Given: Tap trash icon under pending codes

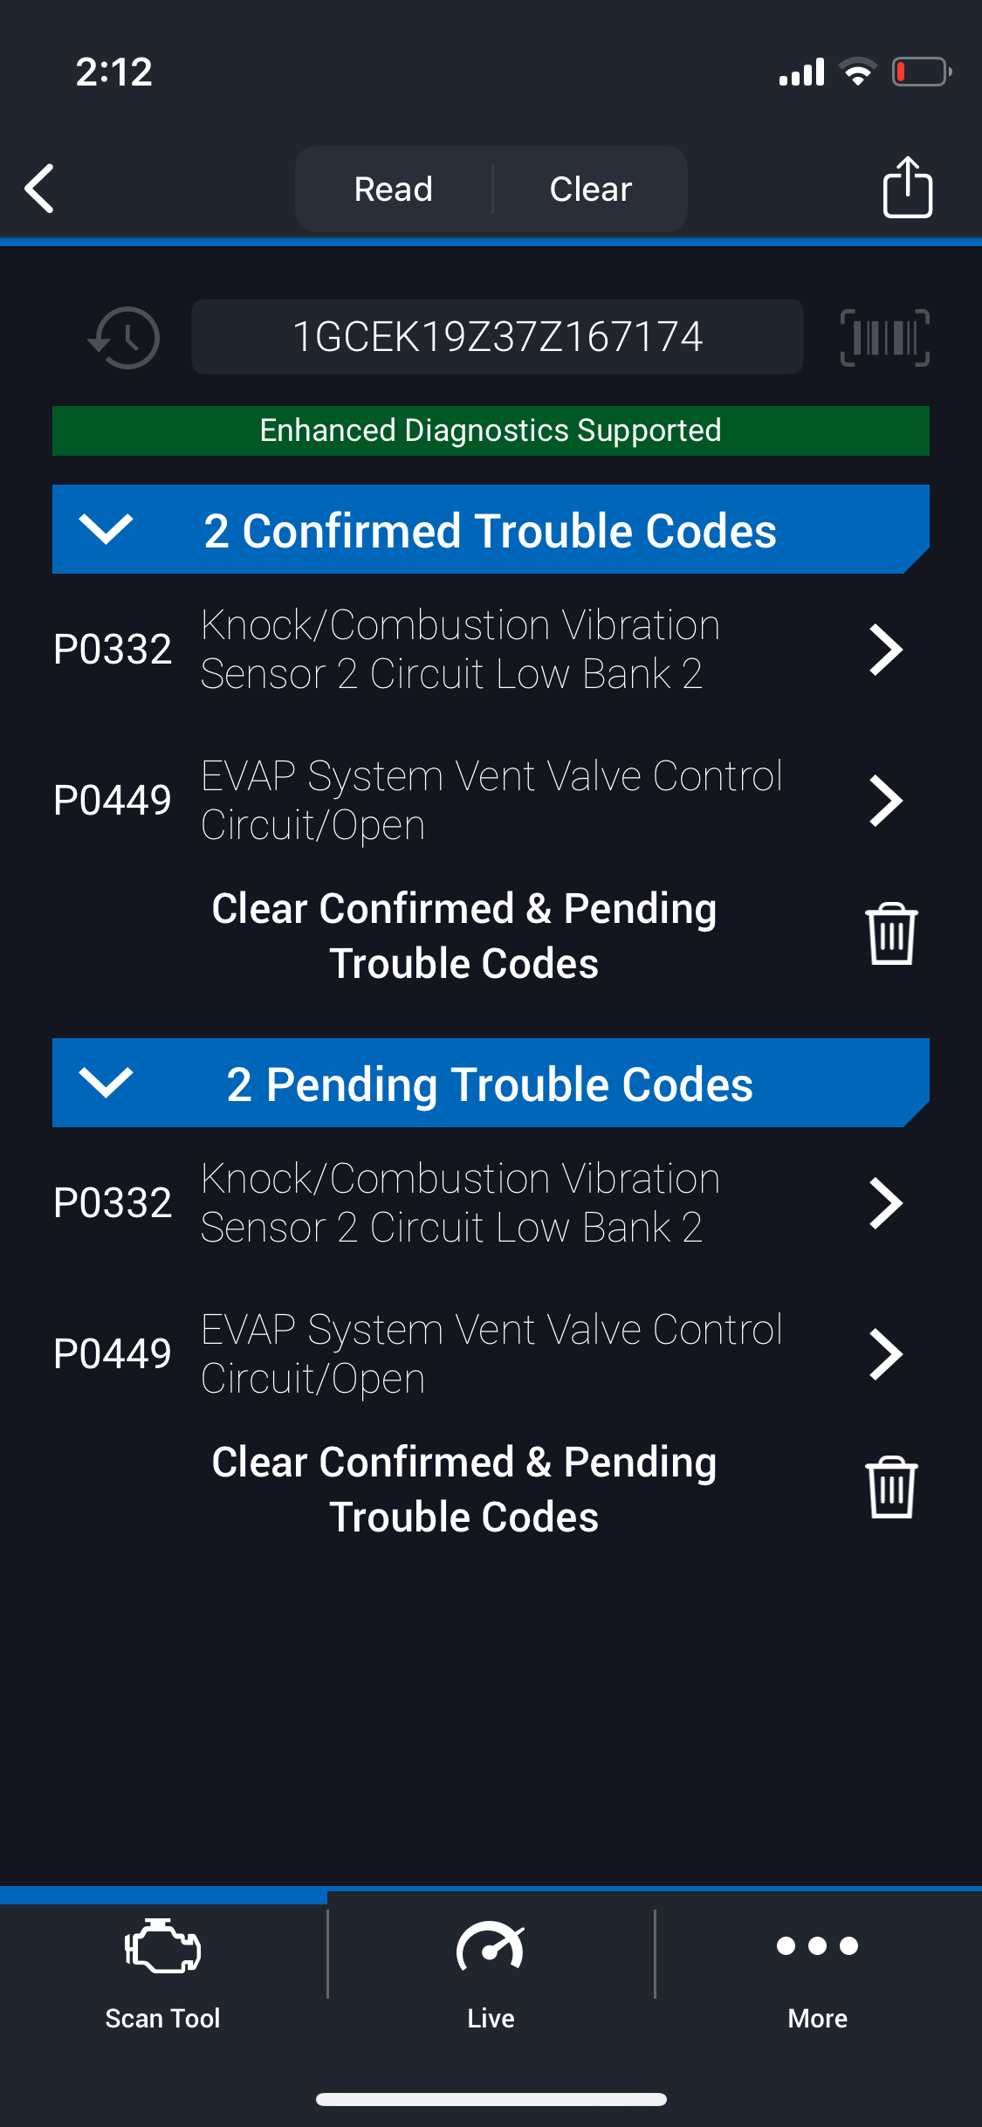Looking at the screenshot, I should pyautogui.click(x=890, y=1488).
